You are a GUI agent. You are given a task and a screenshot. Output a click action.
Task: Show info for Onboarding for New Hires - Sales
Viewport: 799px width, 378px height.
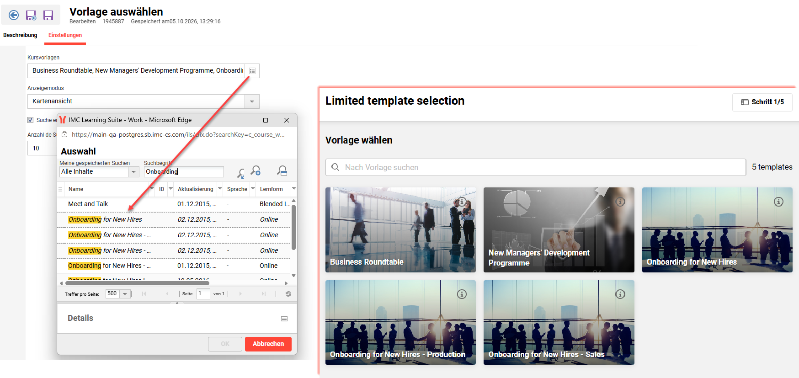[620, 294]
